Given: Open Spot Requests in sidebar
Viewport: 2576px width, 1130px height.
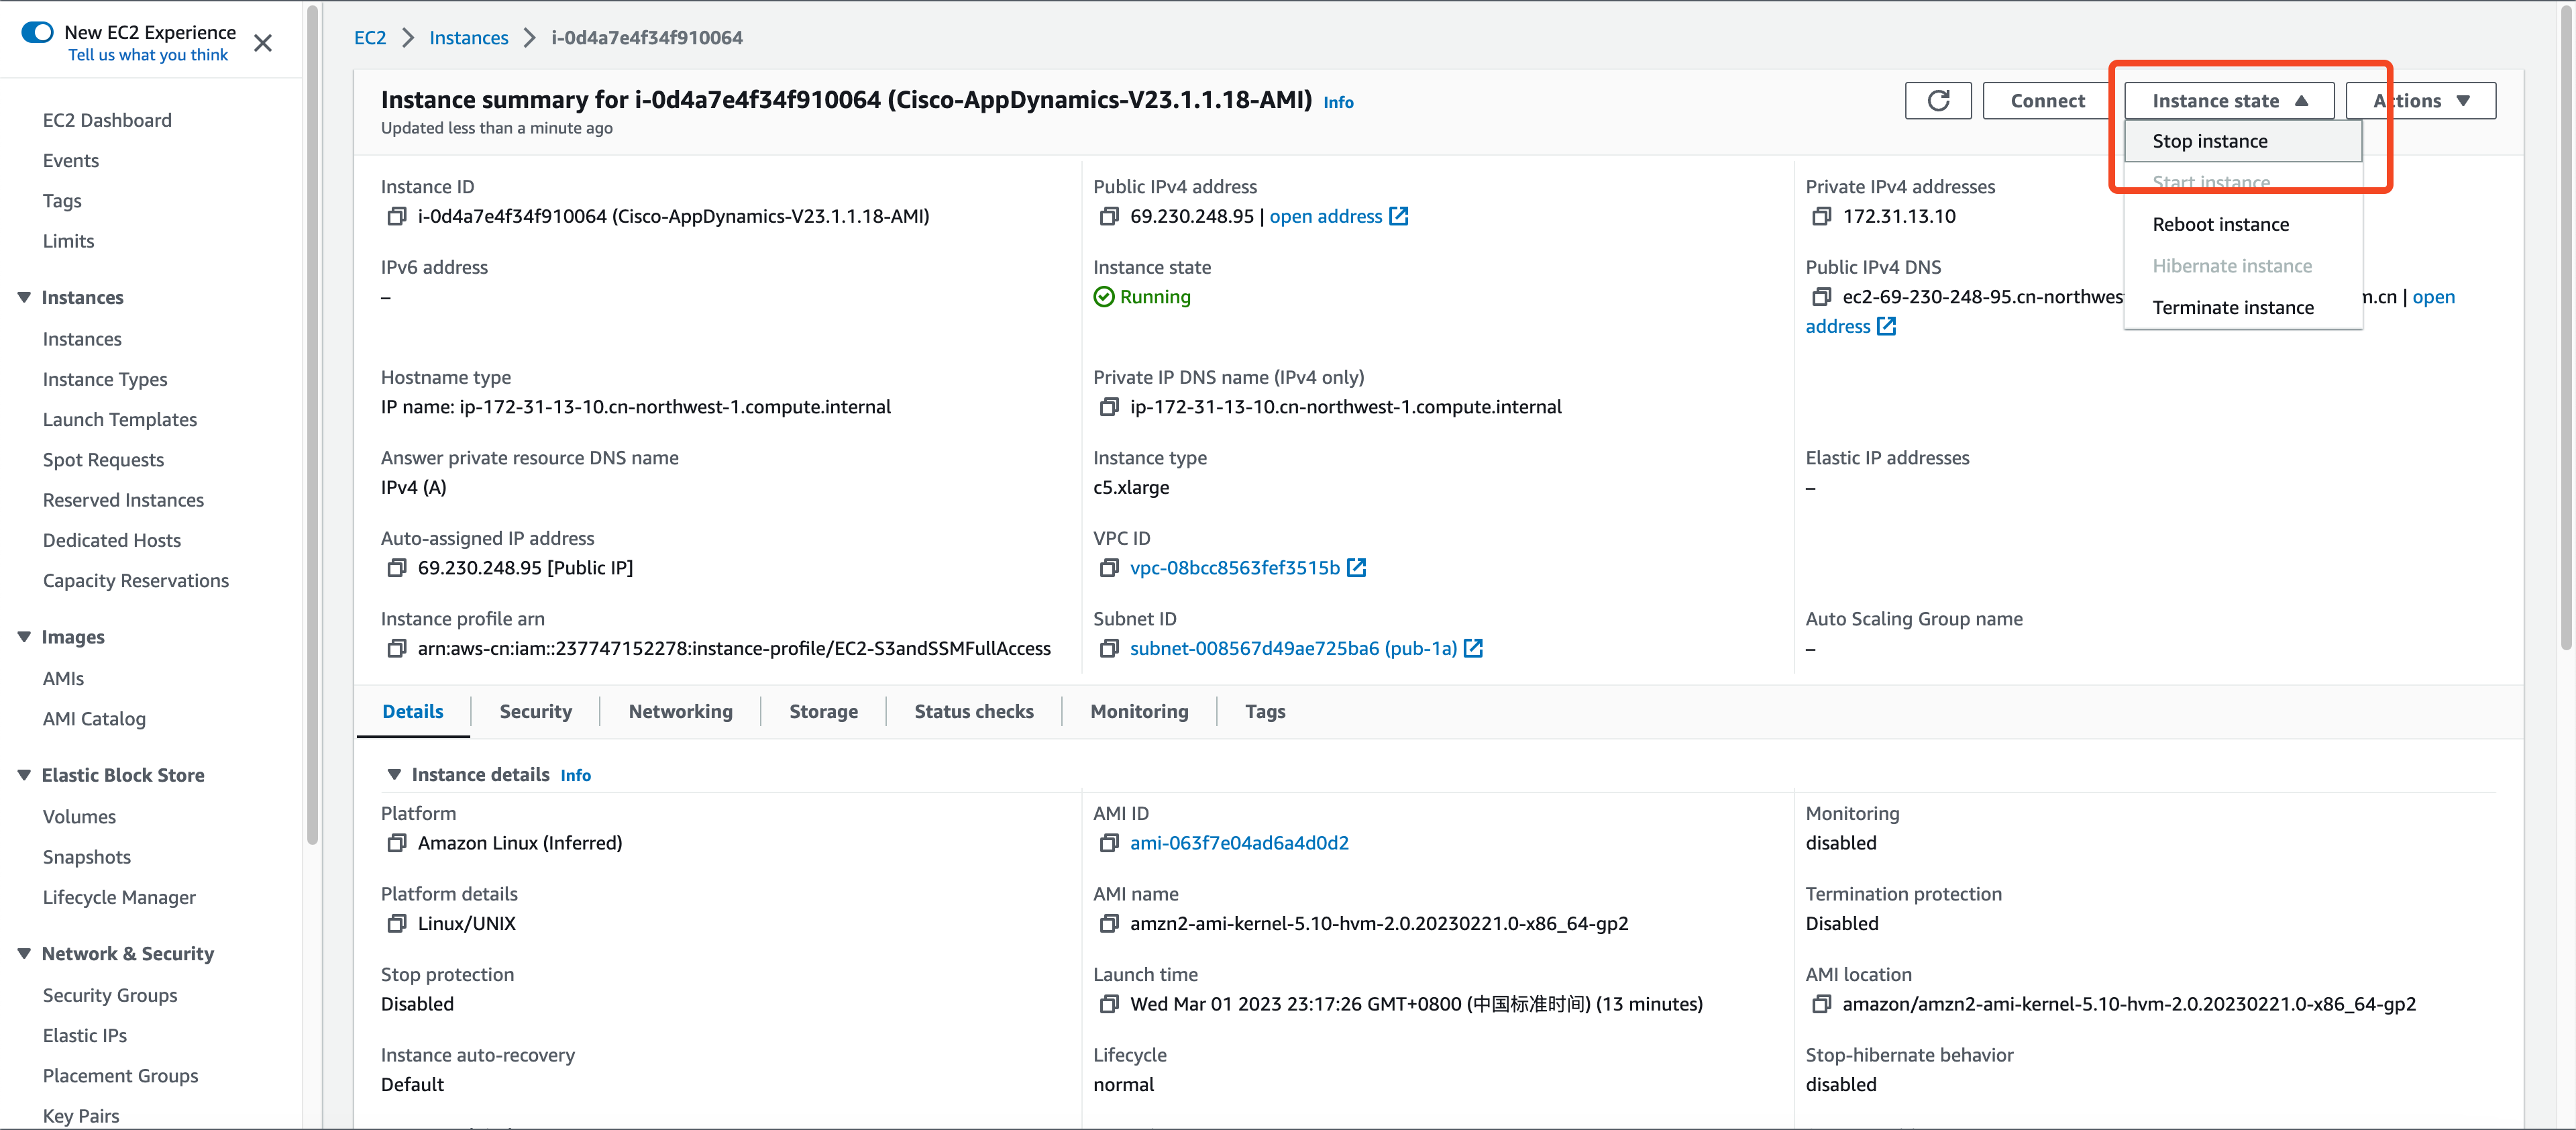Looking at the screenshot, I should 103,460.
